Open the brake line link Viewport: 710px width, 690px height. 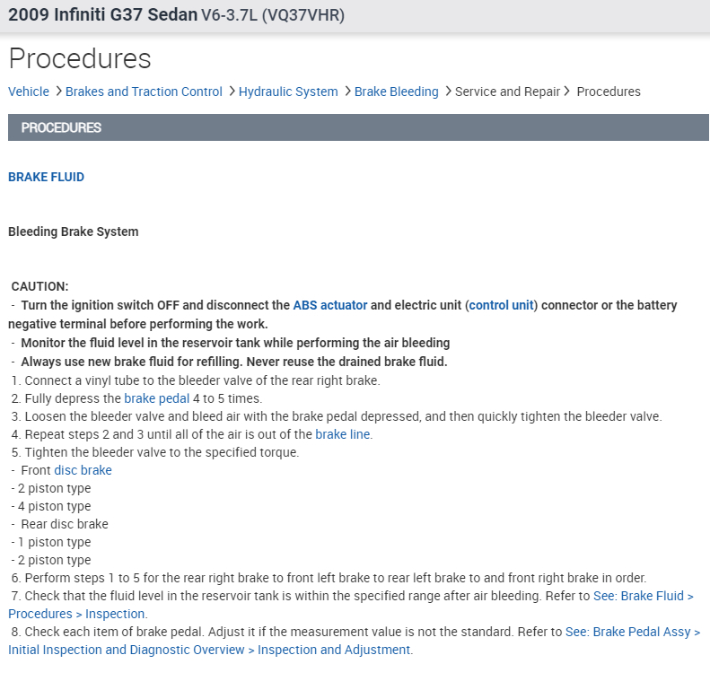point(343,434)
